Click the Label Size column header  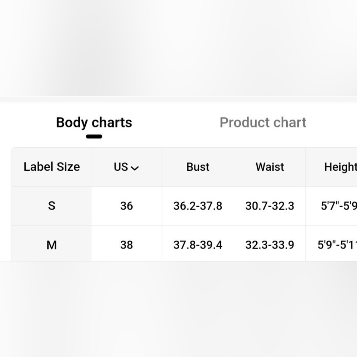point(51,167)
